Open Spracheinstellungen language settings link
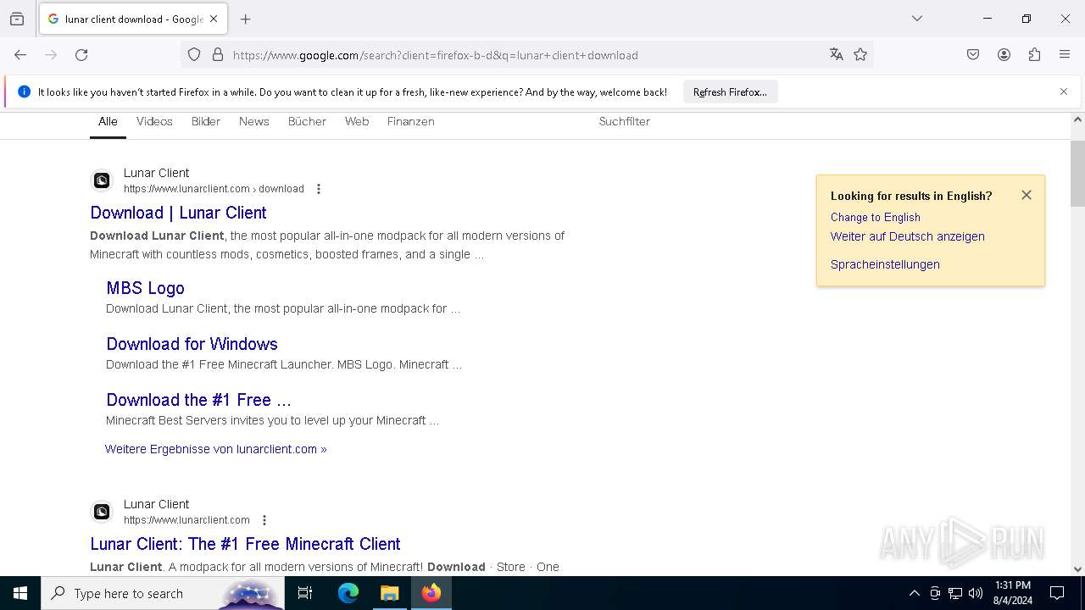This screenshot has height=610, width=1085. click(x=885, y=264)
